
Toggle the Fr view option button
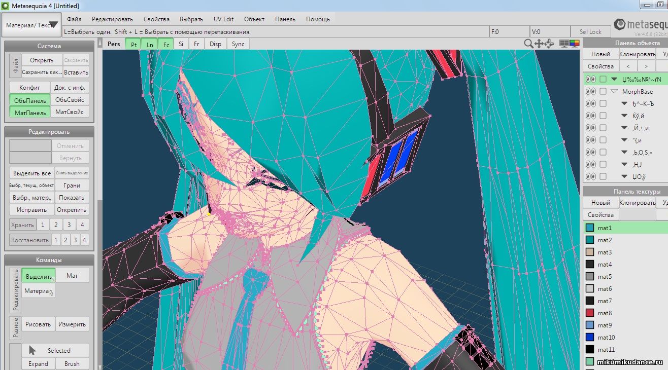(x=196, y=44)
